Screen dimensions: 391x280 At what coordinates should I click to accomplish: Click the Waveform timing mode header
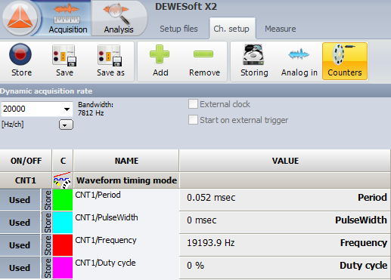126,180
